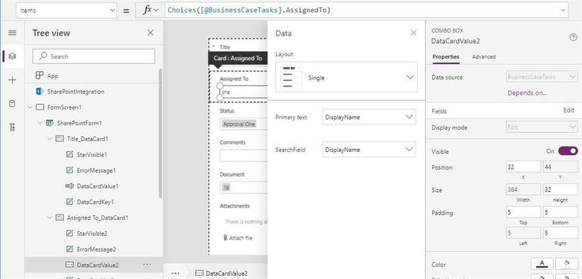
Task: Select DataCardValue2 in Tree view
Action: (94, 265)
